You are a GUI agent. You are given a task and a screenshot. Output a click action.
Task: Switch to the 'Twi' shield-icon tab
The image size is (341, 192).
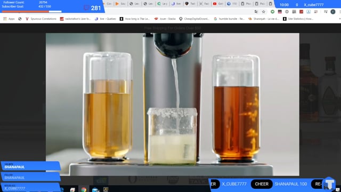pyautogui.click(x=190, y=4)
